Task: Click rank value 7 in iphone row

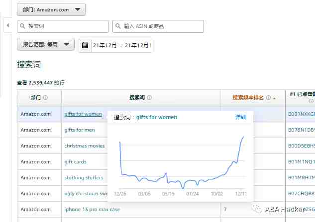Action: coord(225,209)
